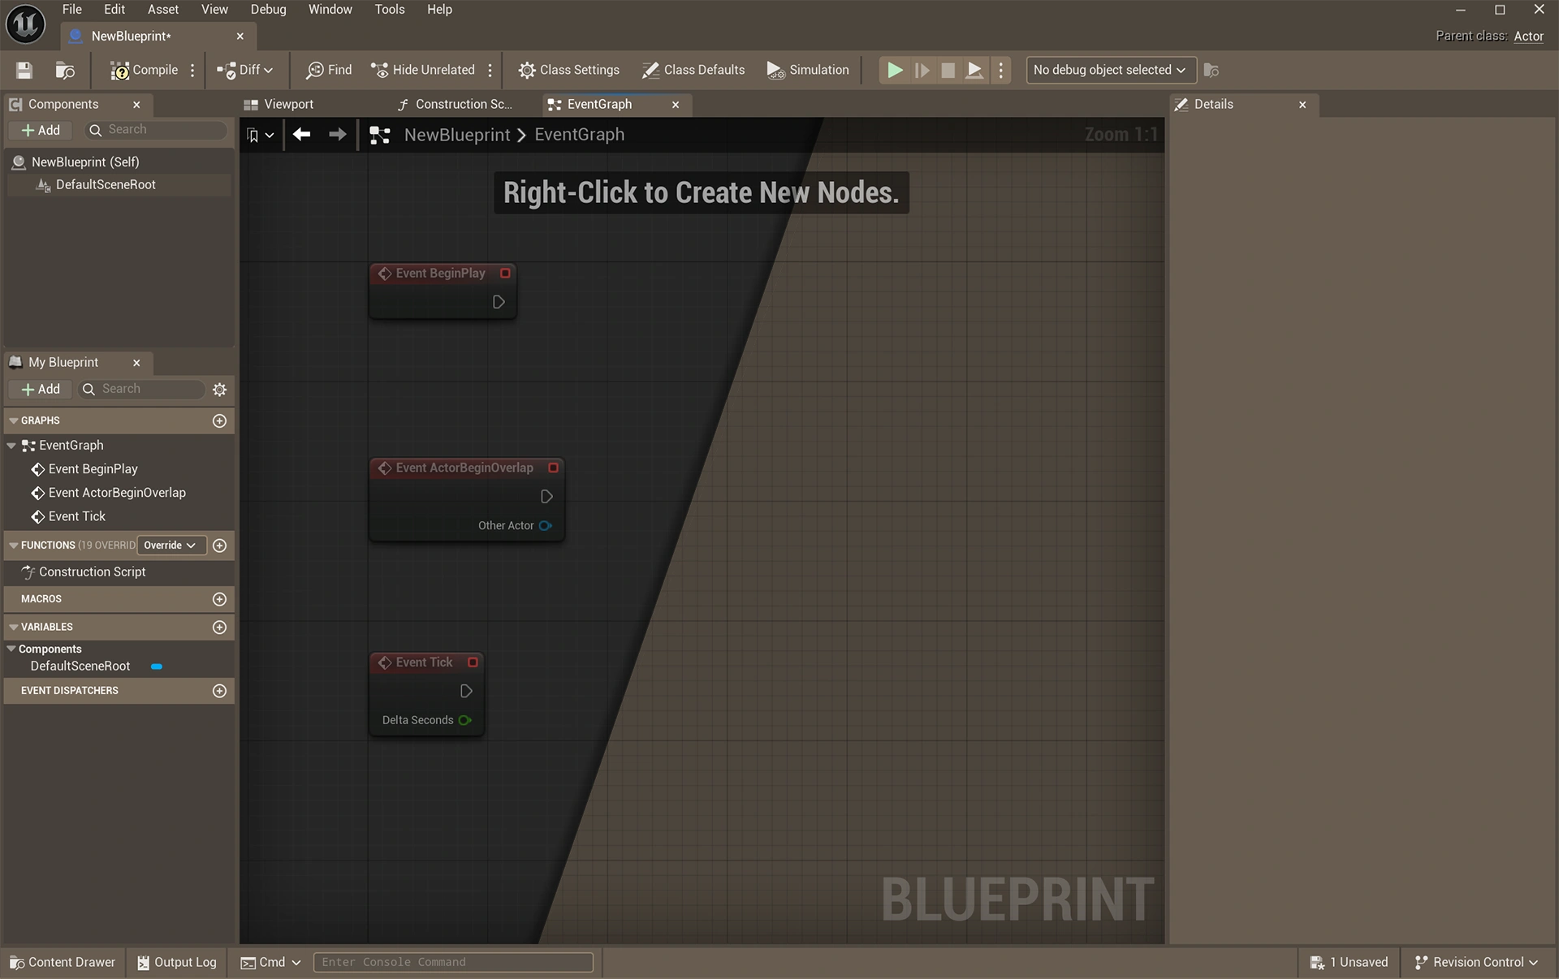The width and height of the screenshot is (1559, 979).
Task: Click the frame-skip play icon
Action: [922, 71]
